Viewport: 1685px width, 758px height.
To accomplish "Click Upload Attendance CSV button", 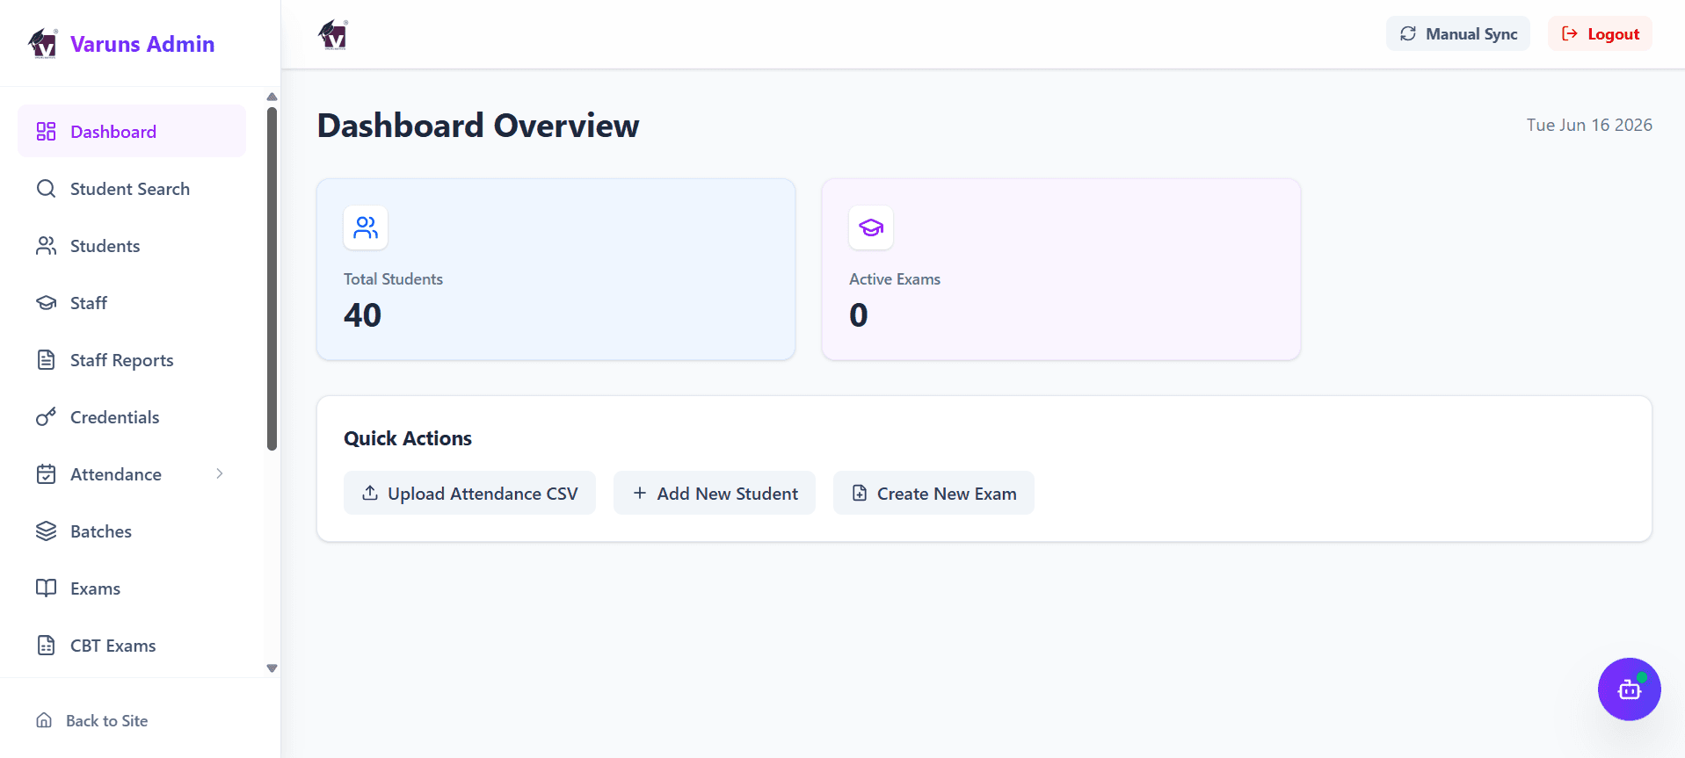I will (x=469, y=493).
